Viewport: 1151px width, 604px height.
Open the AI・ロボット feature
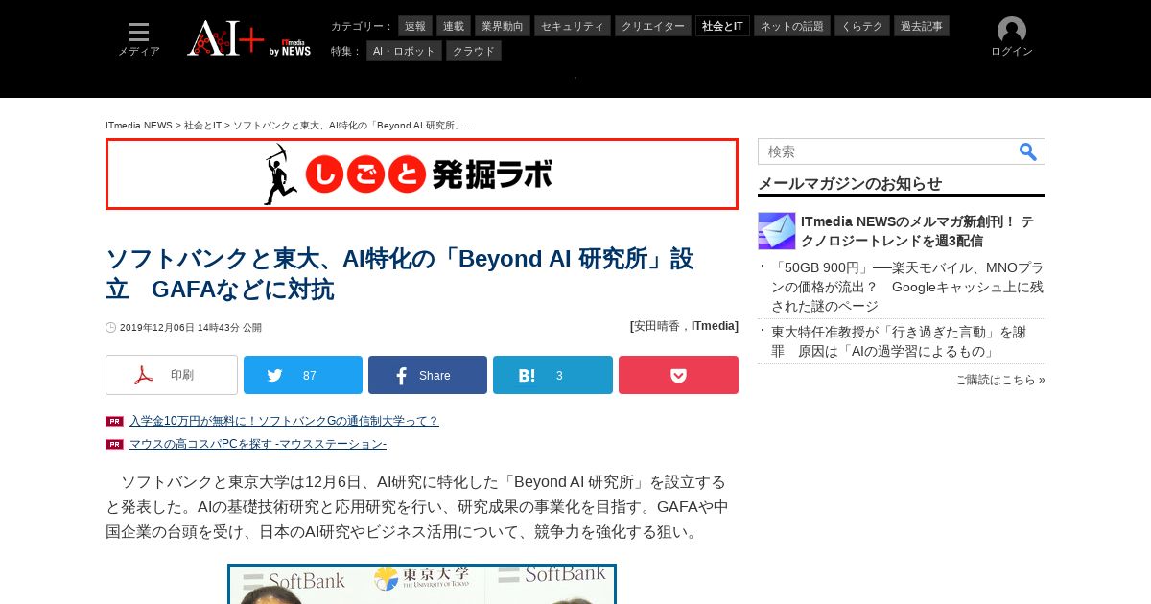pos(404,51)
